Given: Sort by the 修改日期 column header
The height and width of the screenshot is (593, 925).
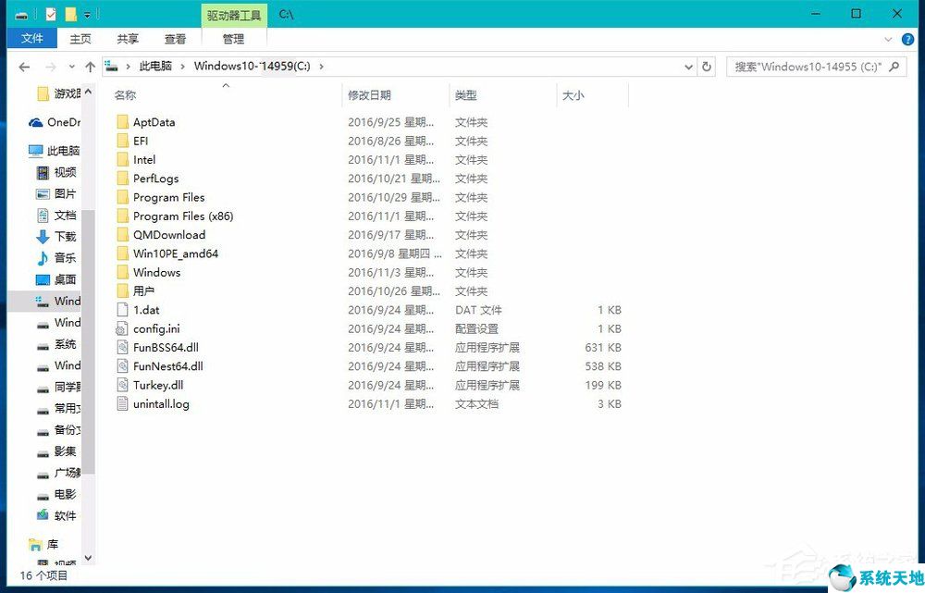Looking at the screenshot, I should (x=369, y=95).
